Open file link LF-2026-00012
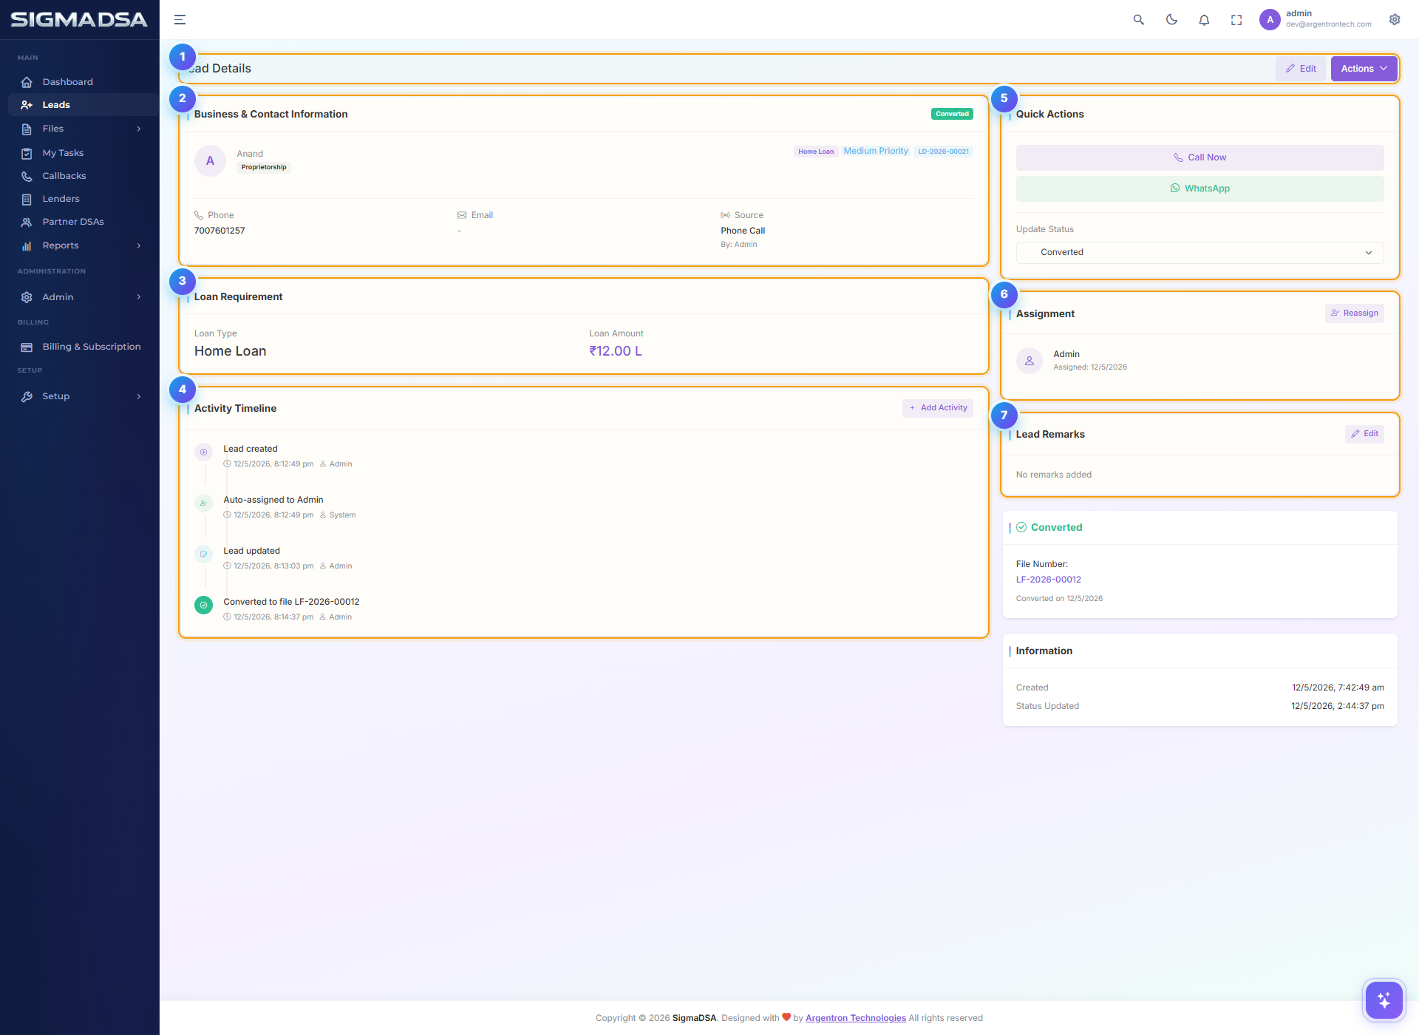Screen dimensions: 1419x1035 (x=1048, y=580)
